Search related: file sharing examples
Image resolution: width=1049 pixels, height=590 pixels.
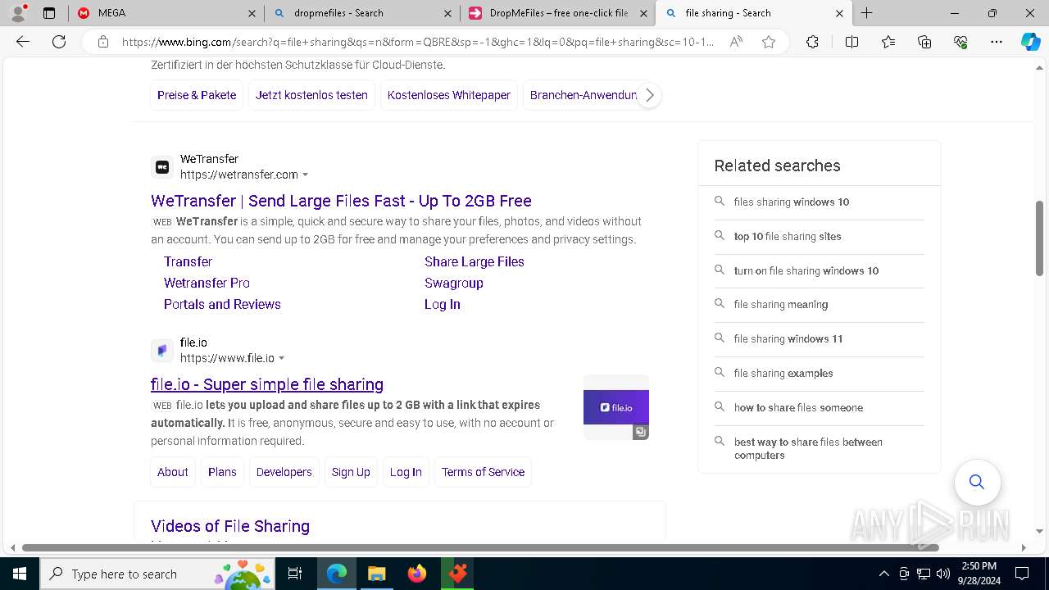pos(820,373)
